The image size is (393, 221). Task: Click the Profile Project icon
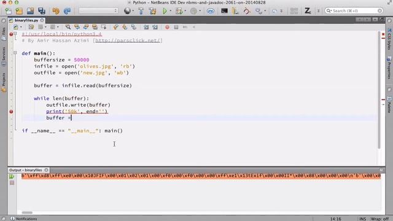(193, 11)
